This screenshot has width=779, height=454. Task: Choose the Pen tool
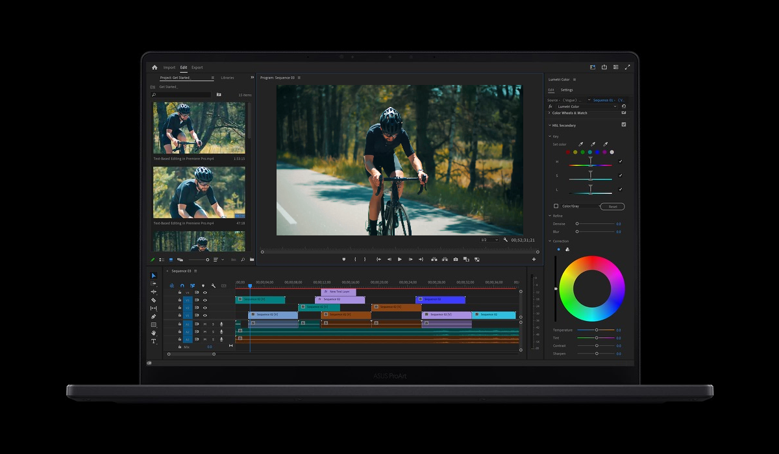coord(154,317)
